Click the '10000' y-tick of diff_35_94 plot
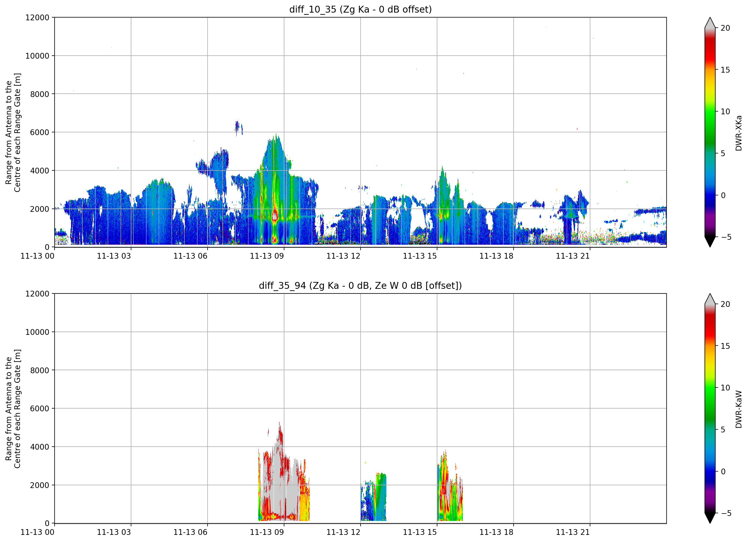Screen dimensions: 748x542 (x=37, y=332)
